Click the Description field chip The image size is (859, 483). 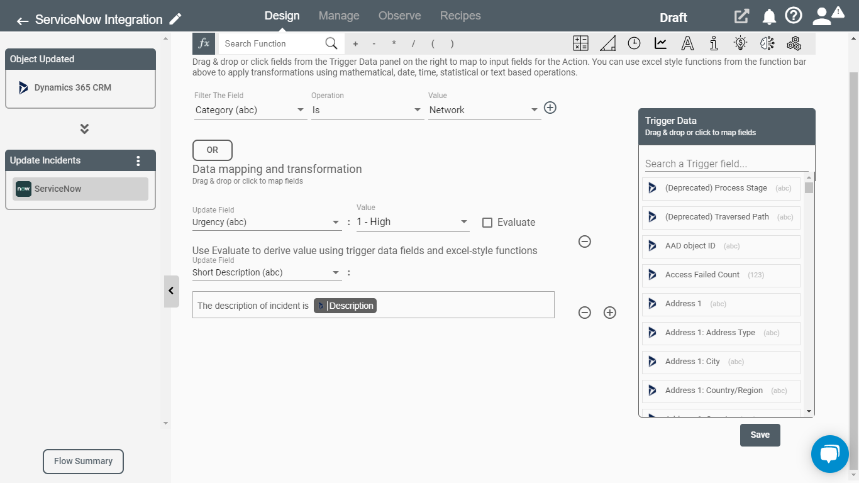345,306
